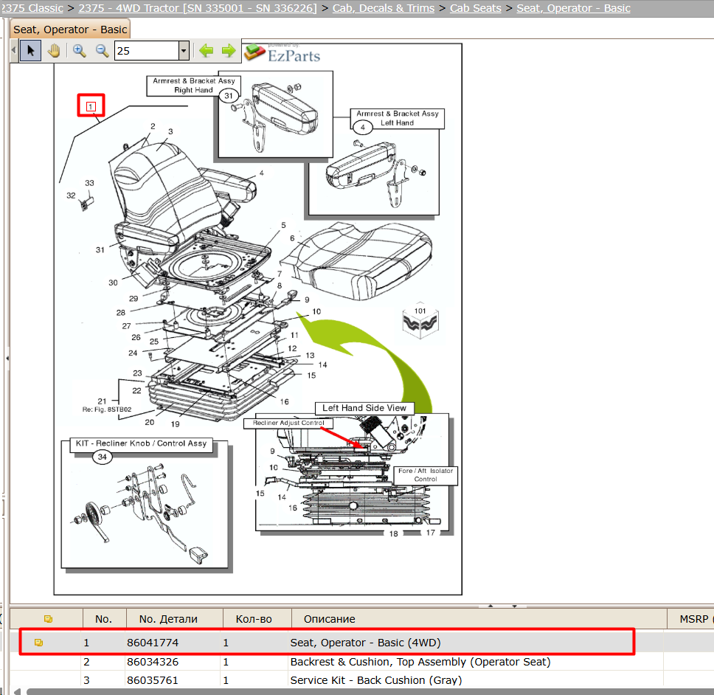Go to previous diagram with left arrow
714x695 pixels.
click(x=207, y=51)
